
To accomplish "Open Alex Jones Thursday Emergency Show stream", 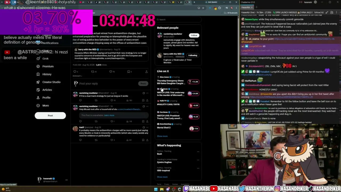I will (178, 81).
